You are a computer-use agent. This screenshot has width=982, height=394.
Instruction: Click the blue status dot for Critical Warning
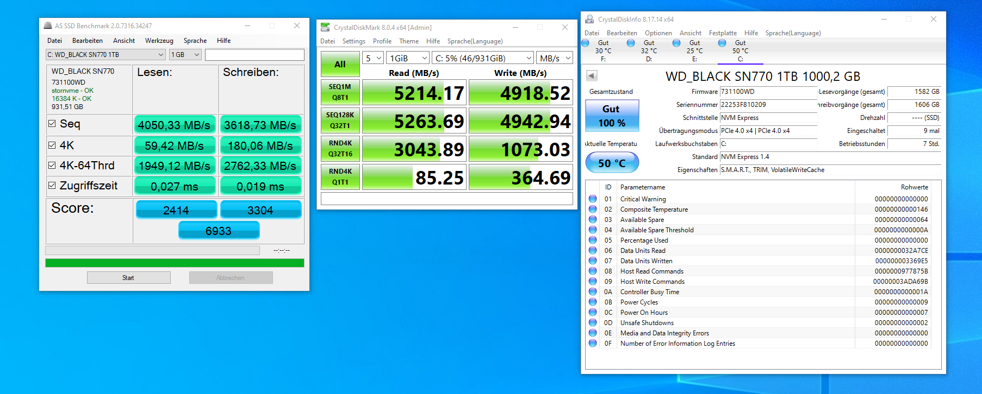(593, 199)
